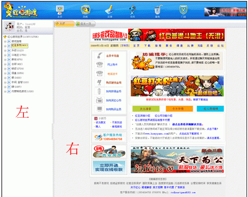Viewport: 248px width, 197px height.
Task: Expand the 台球 tree node
Action: [5, 64]
